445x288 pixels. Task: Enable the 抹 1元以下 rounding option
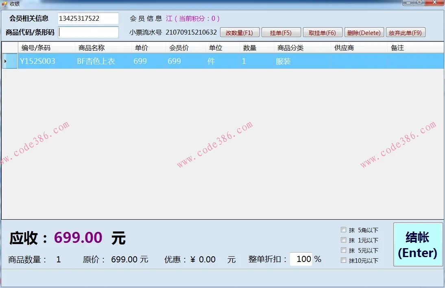pos(344,240)
